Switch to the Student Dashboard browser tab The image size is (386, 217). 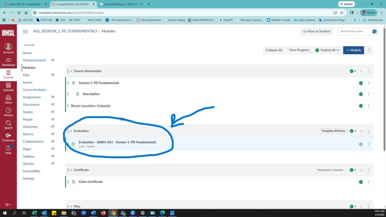[121, 4]
